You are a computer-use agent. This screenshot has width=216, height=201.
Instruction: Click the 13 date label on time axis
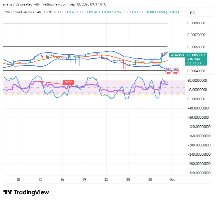coord(40,180)
